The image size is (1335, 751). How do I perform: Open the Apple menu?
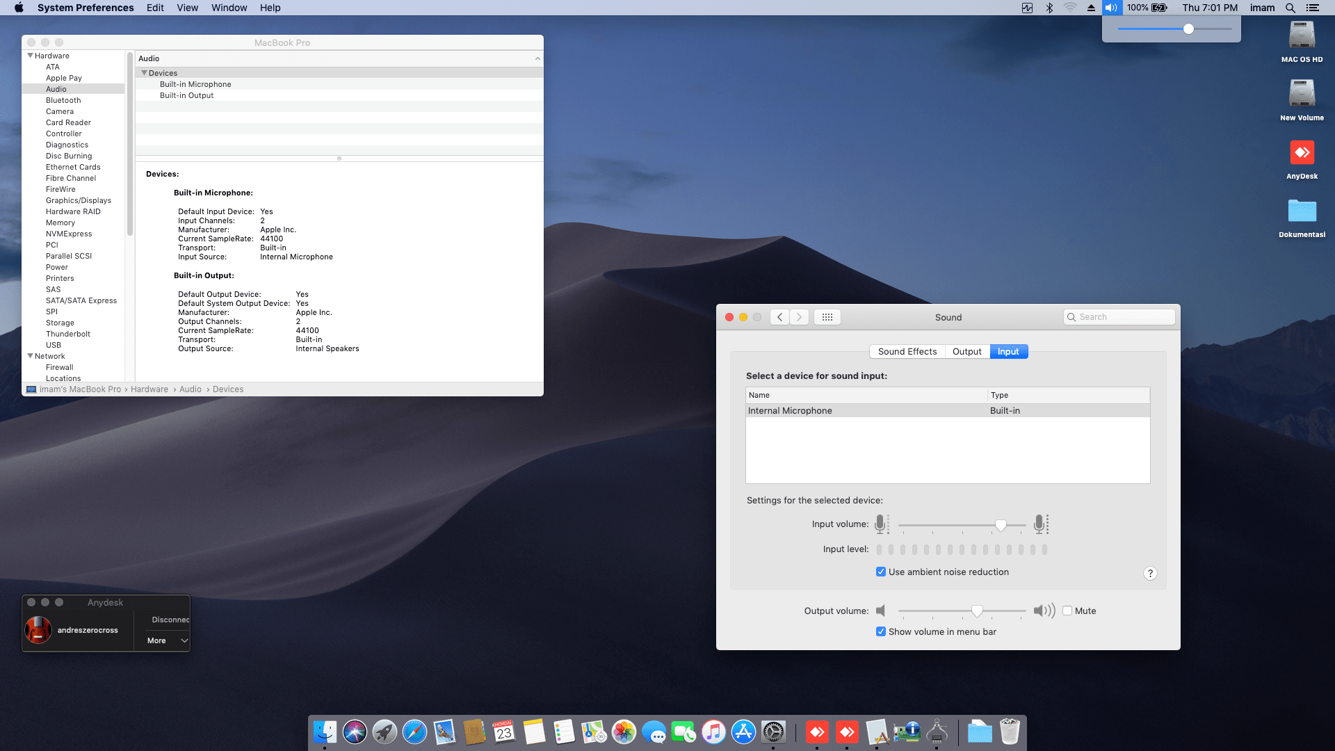coord(19,8)
